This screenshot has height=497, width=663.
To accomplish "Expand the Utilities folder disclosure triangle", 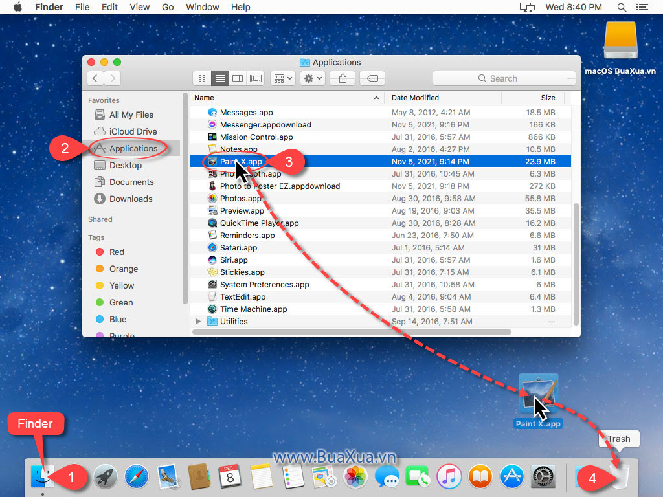I will click(198, 322).
